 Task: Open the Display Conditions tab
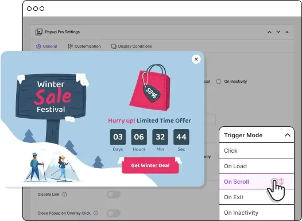click(131, 46)
